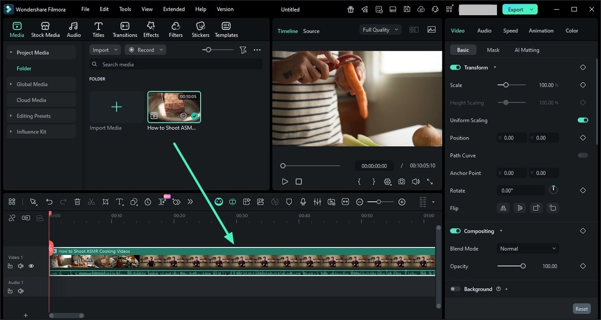
Task: Open the Extended menu
Action: 174,9
